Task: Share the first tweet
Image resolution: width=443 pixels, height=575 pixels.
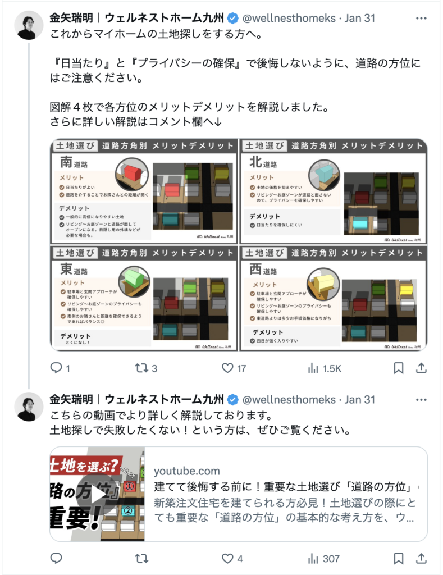Action: pos(421,368)
